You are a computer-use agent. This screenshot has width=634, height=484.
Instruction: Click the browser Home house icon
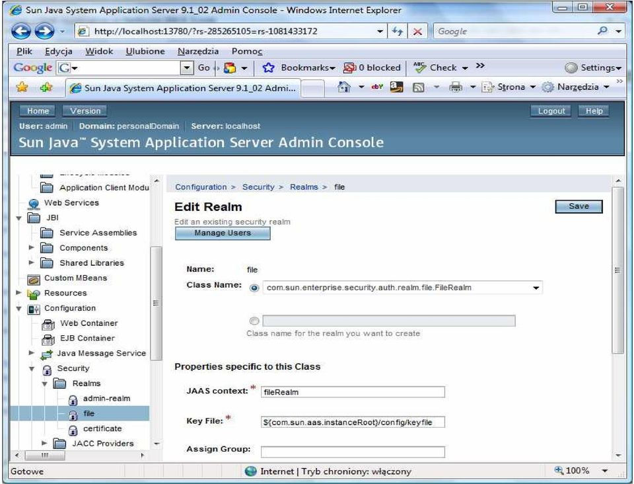343,87
